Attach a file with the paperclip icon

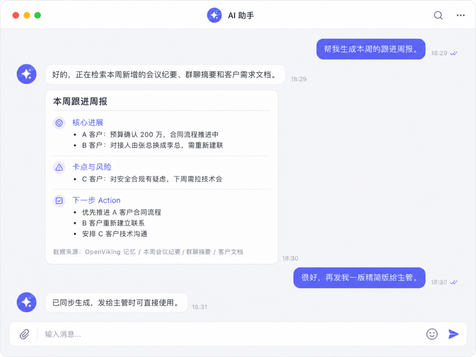coord(25,334)
